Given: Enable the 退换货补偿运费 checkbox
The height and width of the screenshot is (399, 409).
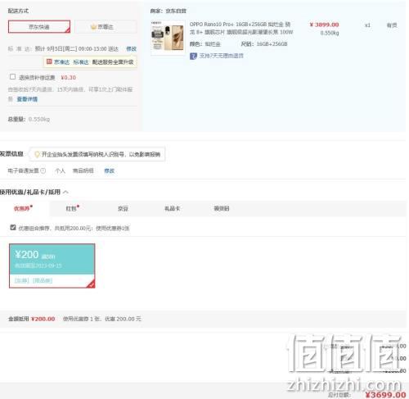Looking at the screenshot, I should pos(12,77).
